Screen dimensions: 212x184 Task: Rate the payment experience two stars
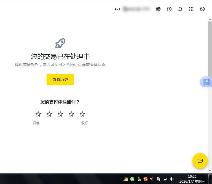pos(49,114)
